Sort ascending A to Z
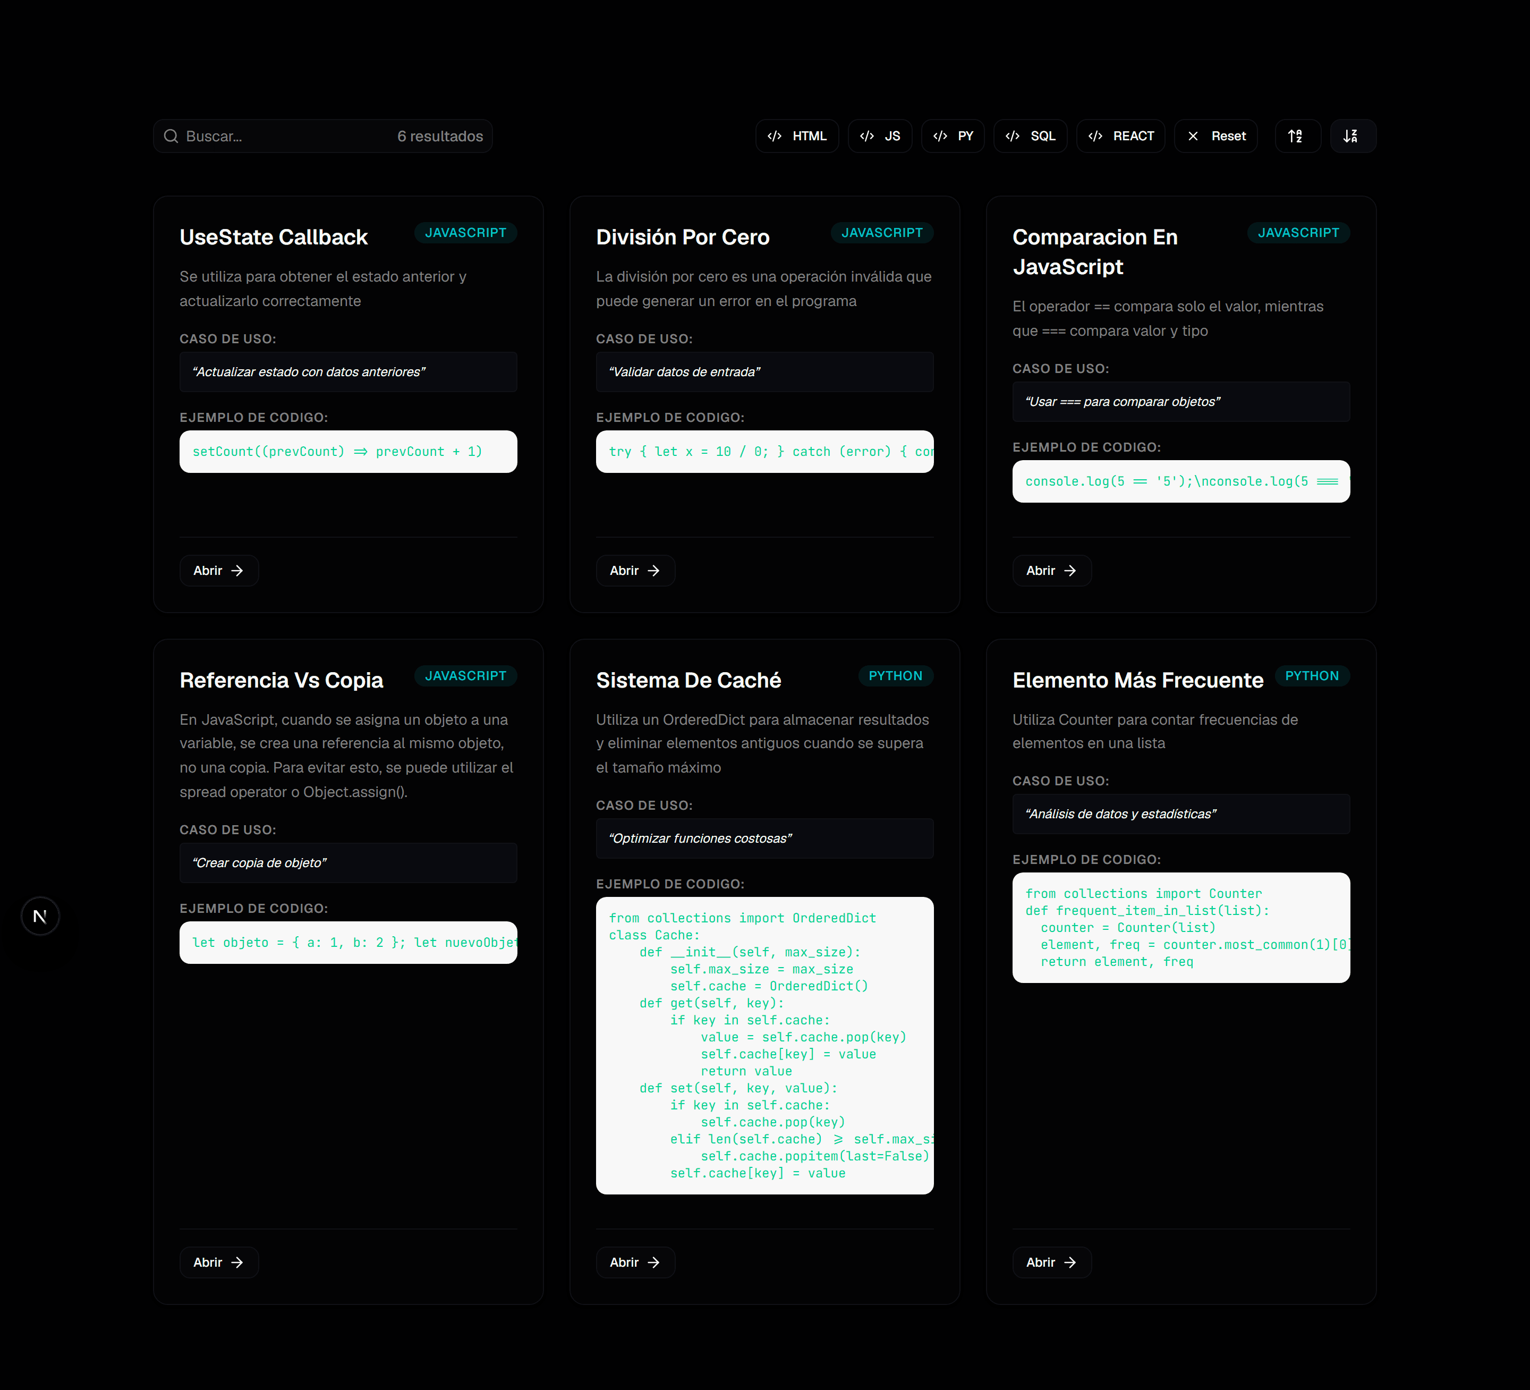 [1298, 136]
